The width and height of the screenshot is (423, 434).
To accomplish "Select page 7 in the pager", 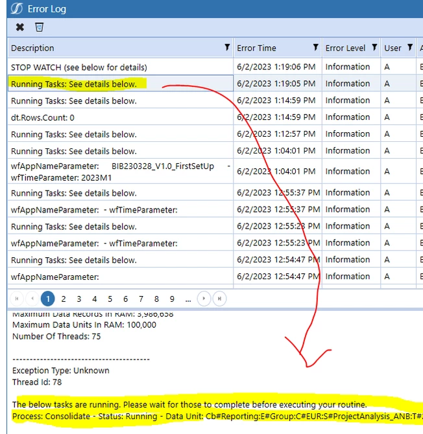I will click(141, 299).
